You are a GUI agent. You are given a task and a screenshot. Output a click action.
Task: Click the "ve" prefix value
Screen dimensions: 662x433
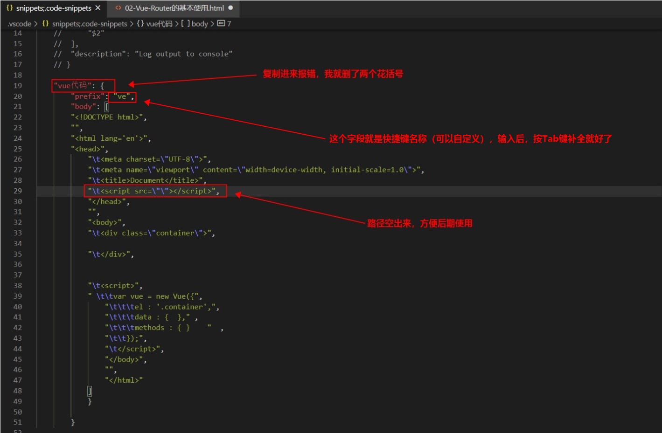click(x=122, y=96)
